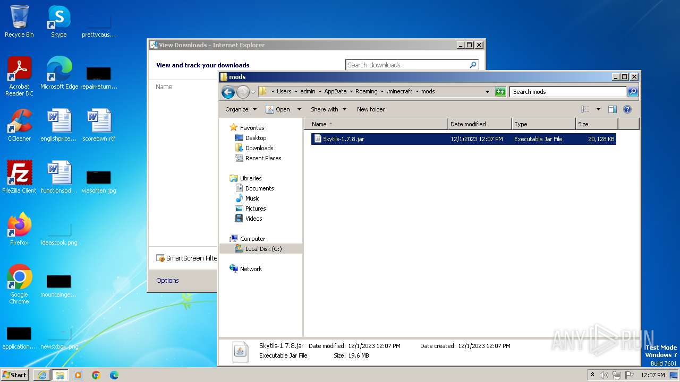Open Internet Explorer from the taskbar

pos(42,375)
